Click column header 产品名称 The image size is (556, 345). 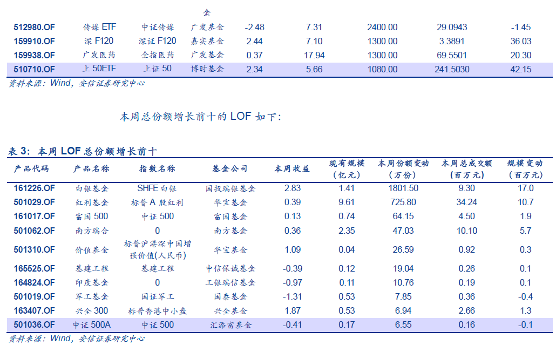pos(91,169)
